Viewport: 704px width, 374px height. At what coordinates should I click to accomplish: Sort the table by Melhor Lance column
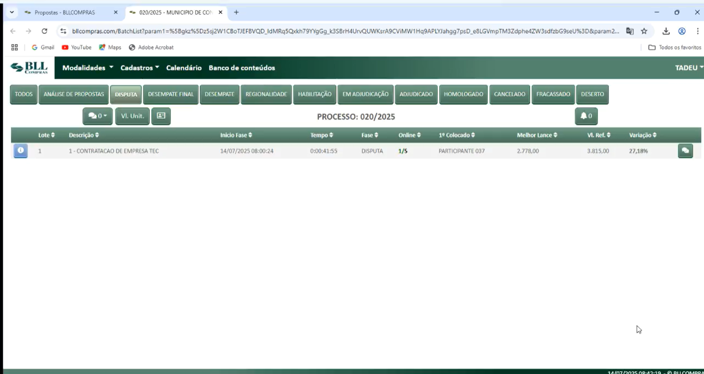coord(537,135)
